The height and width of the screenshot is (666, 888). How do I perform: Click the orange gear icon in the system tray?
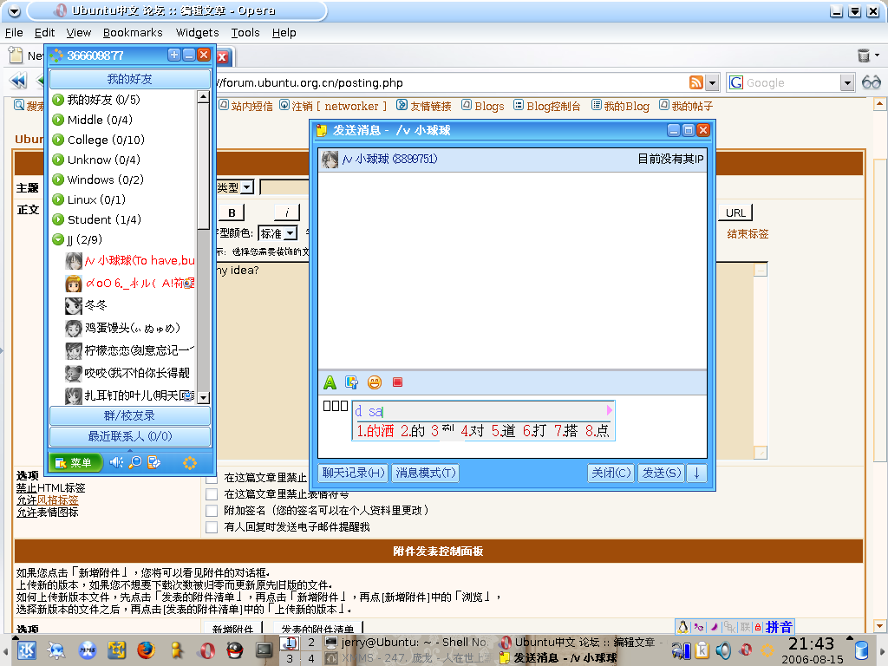click(767, 650)
